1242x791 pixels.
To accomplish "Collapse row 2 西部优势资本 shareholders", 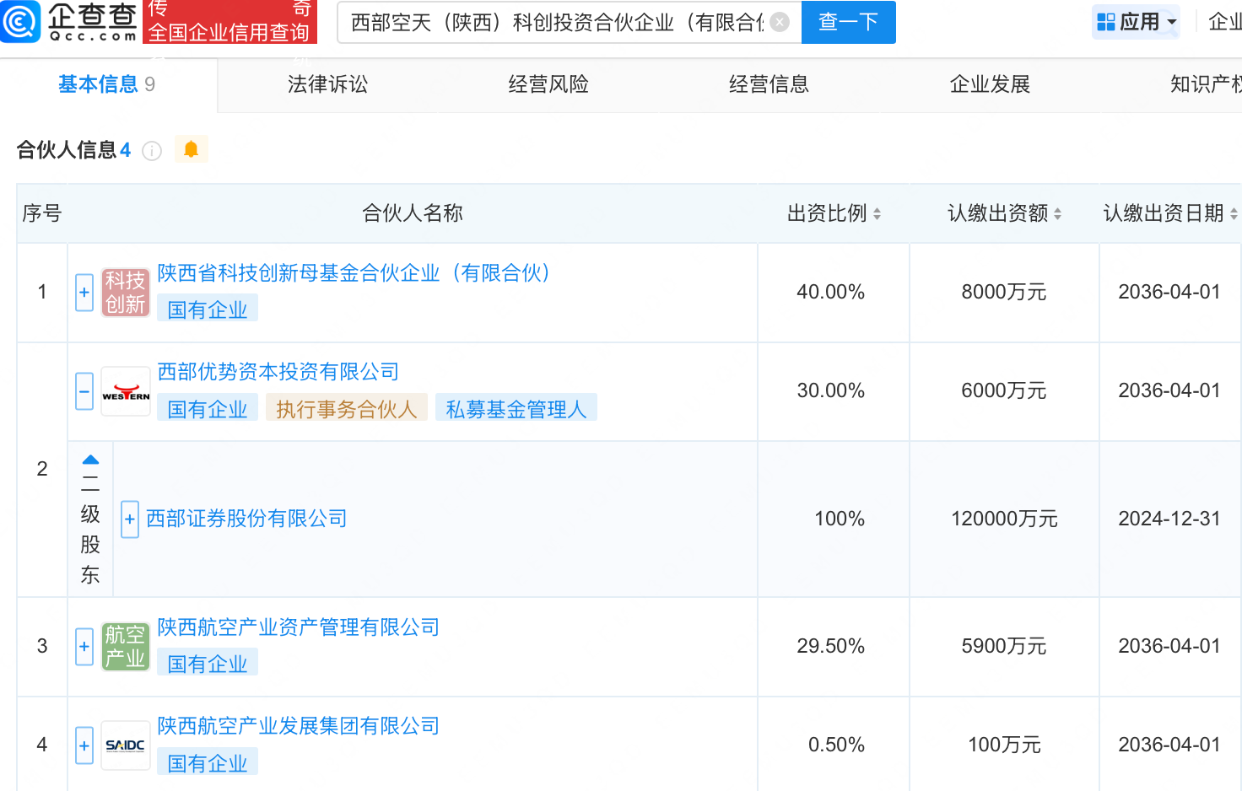I will (84, 391).
